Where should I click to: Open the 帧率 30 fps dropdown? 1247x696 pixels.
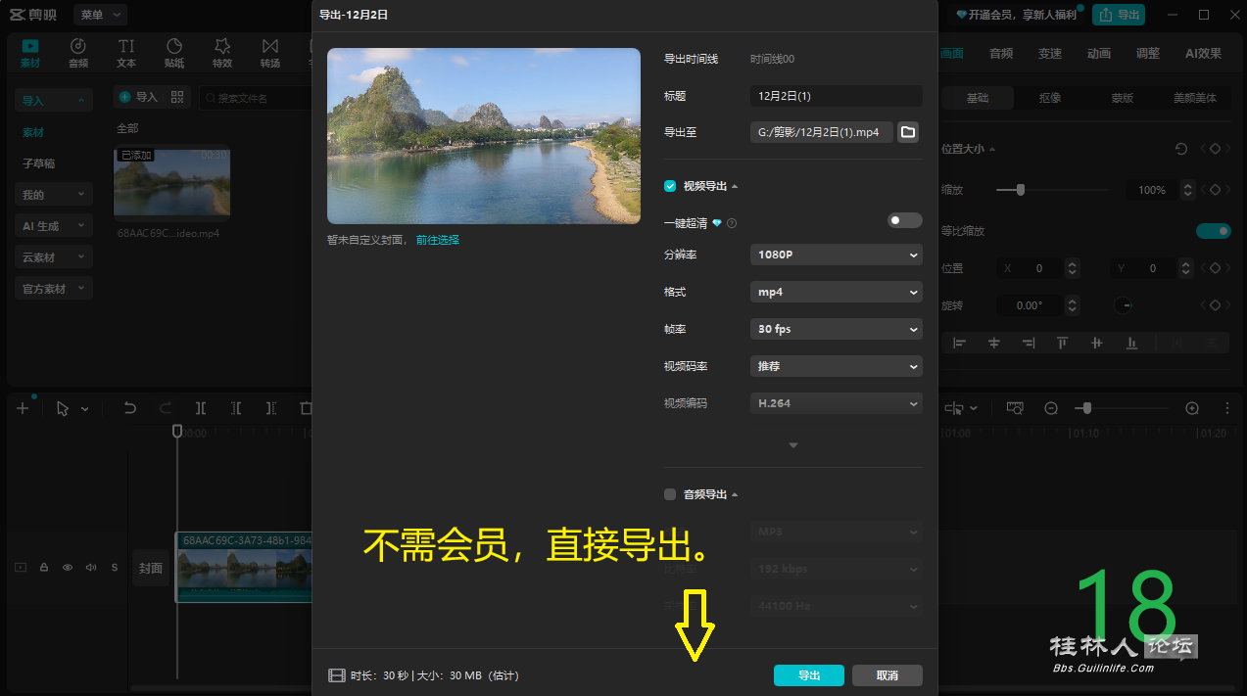coord(836,329)
